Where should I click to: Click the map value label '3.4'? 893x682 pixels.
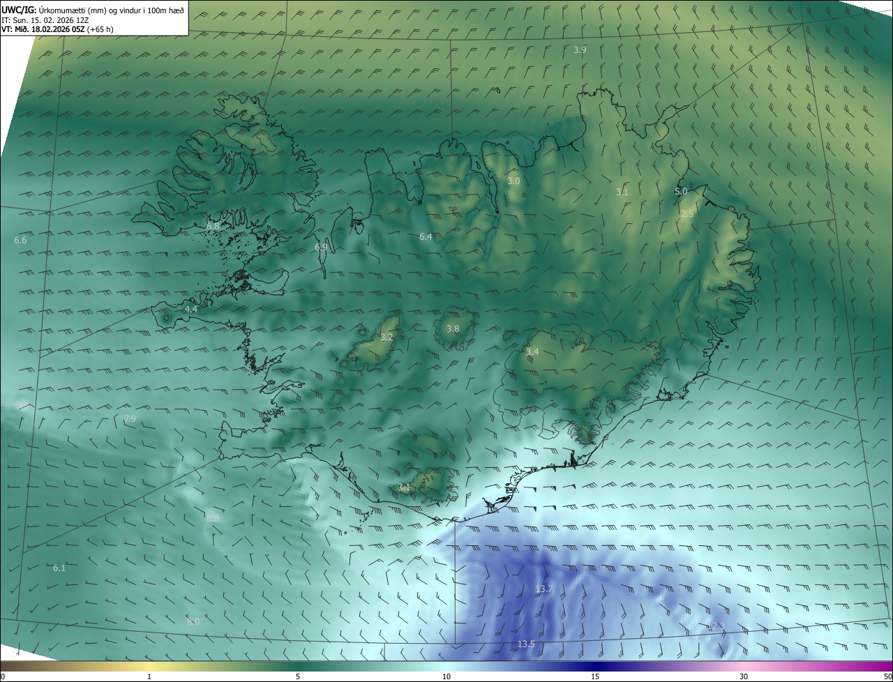click(532, 352)
